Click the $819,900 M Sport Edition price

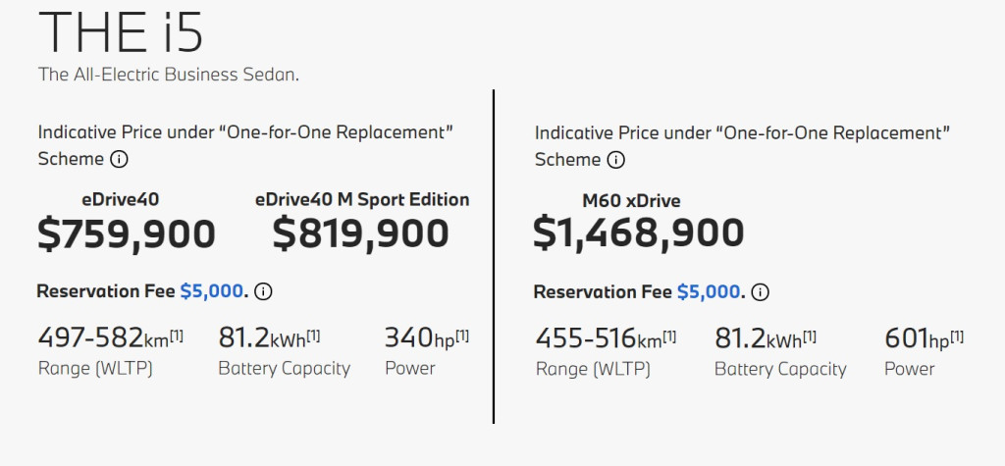point(361,233)
